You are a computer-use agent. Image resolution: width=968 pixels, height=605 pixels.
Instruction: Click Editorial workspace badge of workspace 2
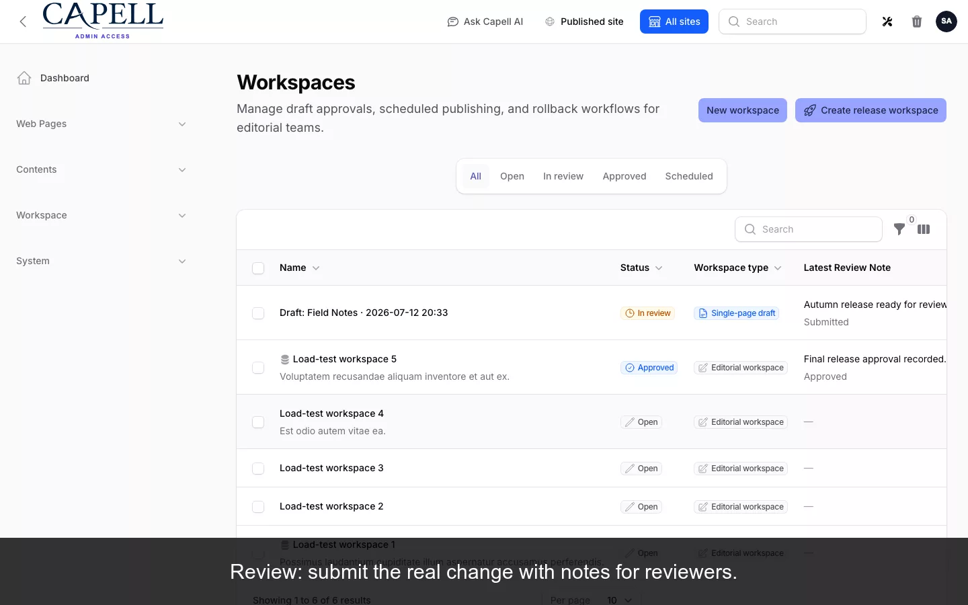click(x=741, y=507)
